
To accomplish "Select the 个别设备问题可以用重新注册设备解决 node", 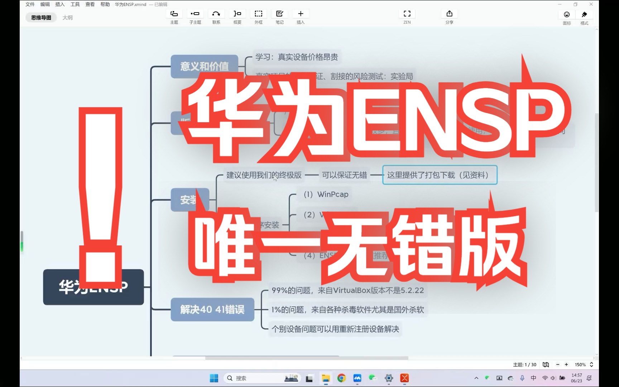I will [x=335, y=329].
